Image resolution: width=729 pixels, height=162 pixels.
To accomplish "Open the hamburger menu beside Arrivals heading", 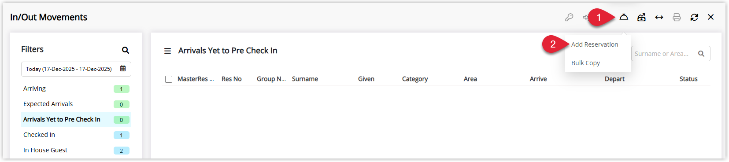I will click(167, 51).
